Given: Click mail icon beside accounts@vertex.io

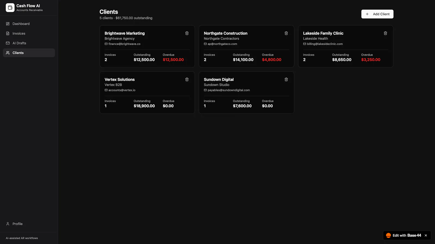Looking at the screenshot, I should 106,90.
